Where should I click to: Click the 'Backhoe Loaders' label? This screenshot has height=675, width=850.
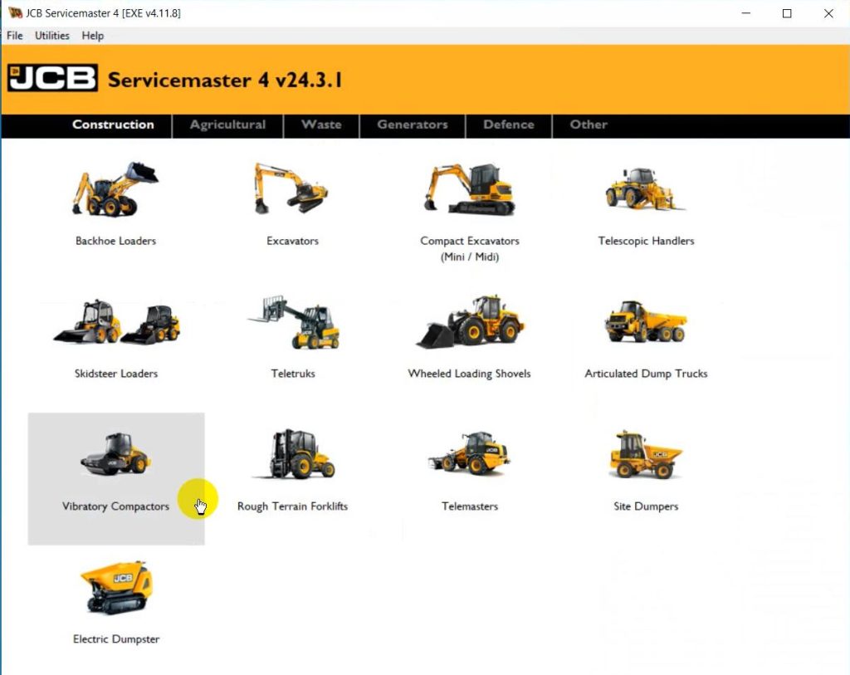pyautogui.click(x=115, y=241)
